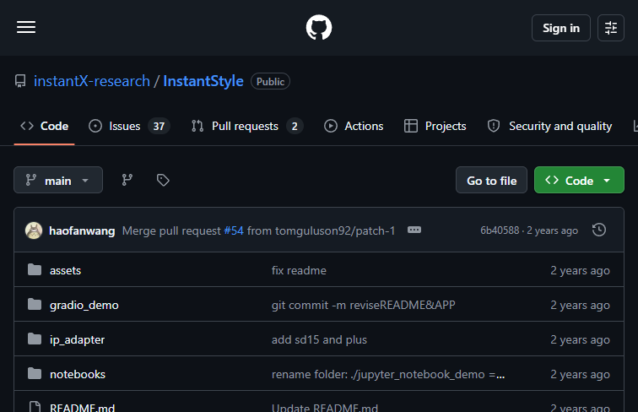Click the Issues count badge 37

(159, 126)
